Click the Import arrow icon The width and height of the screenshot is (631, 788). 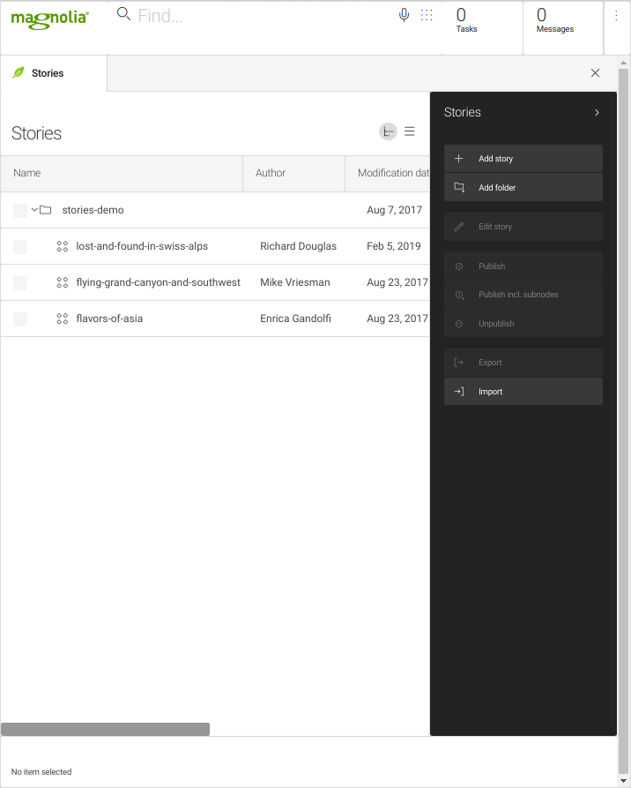coord(459,392)
